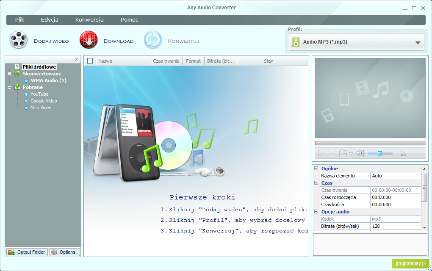This screenshot has width=432, height=271.
Task: Click the speaker icon in the profile selector
Action: pyautogui.click(x=296, y=42)
